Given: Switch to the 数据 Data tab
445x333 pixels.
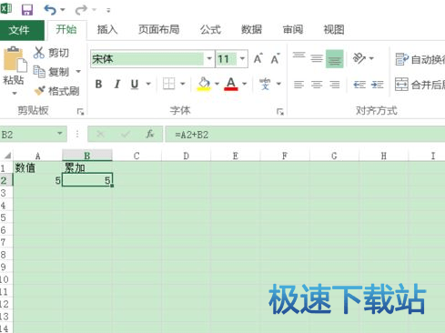Looking at the screenshot, I should (251, 30).
